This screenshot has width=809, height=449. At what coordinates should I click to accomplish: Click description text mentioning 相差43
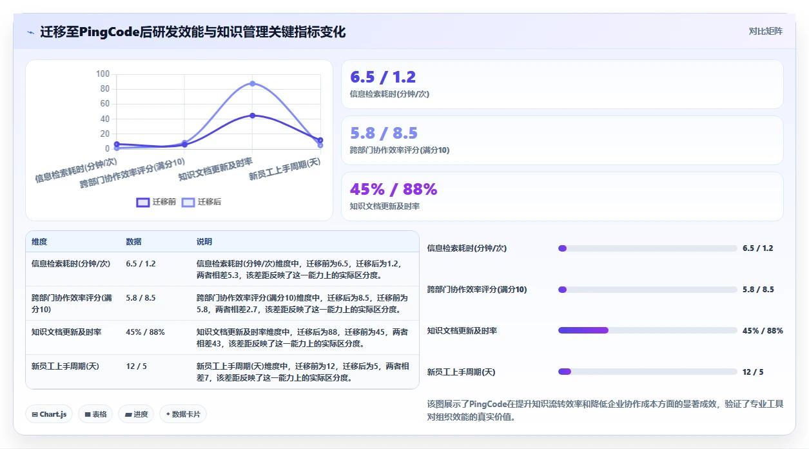pos(302,338)
